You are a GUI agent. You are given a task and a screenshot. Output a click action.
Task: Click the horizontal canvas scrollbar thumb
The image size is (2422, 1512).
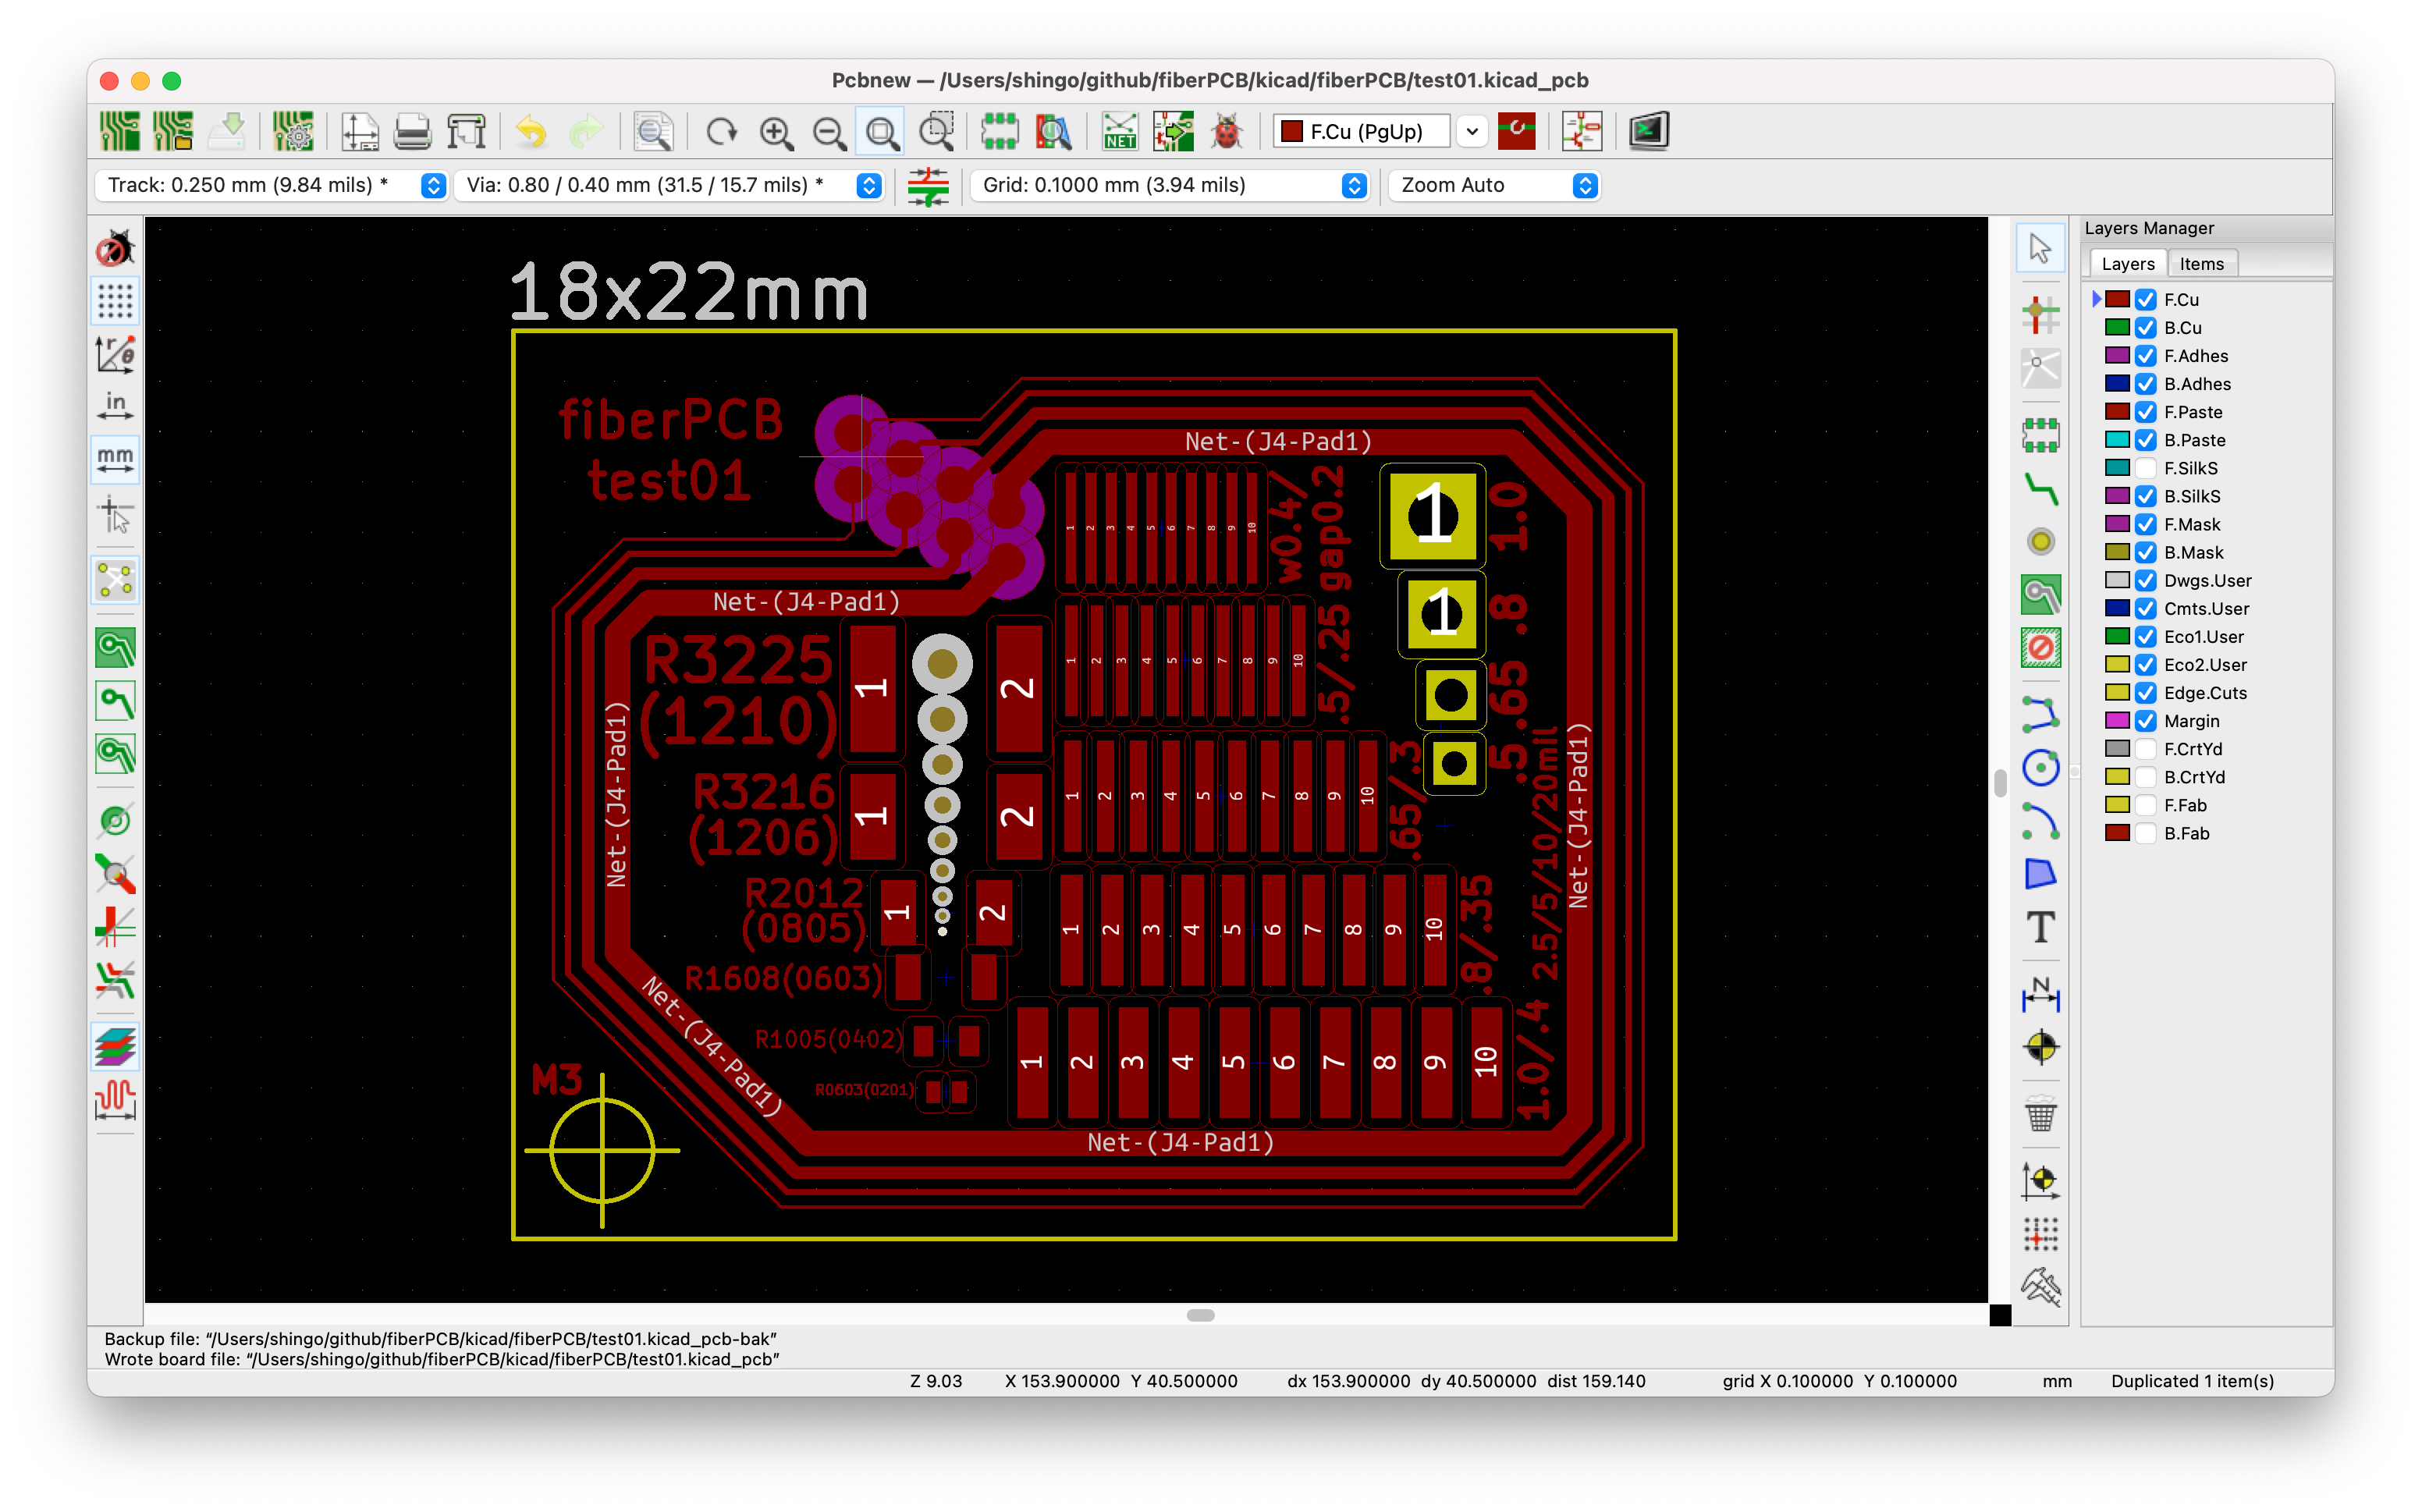1200,1315
